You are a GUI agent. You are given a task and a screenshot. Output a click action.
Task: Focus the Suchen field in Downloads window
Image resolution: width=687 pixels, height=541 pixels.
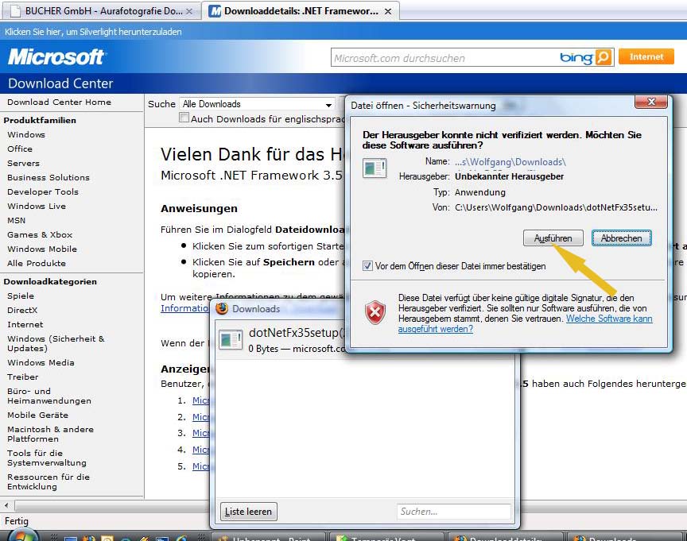454,512
